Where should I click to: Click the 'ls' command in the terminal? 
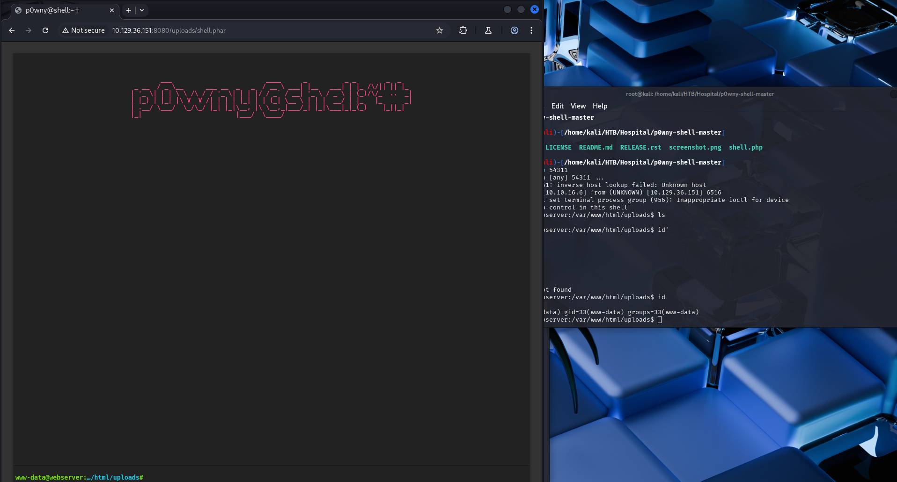coord(662,215)
